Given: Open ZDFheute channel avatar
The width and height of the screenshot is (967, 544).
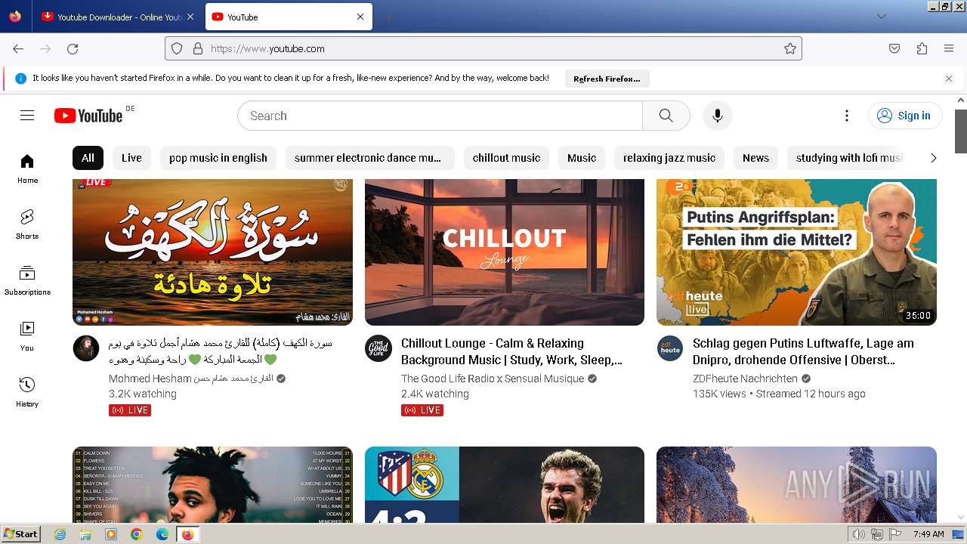Looking at the screenshot, I should click(x=670, y=348).
